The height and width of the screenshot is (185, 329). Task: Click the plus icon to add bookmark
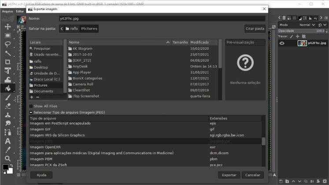click(31, 97)
